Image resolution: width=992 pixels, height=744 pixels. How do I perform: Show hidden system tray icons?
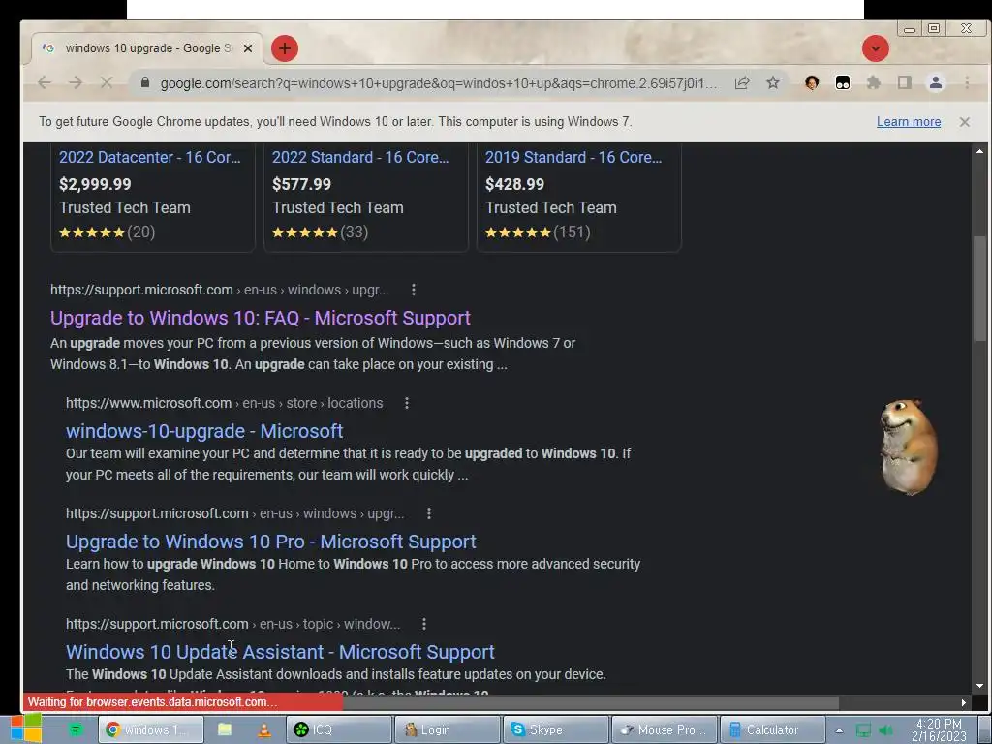[840, 730]
